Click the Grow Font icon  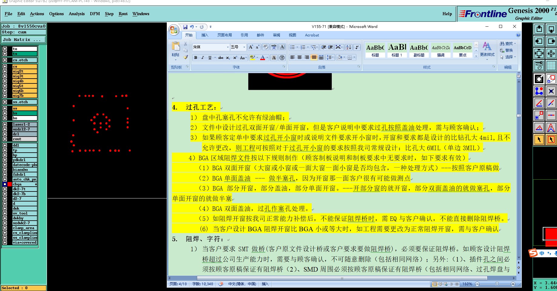[251, 47]
